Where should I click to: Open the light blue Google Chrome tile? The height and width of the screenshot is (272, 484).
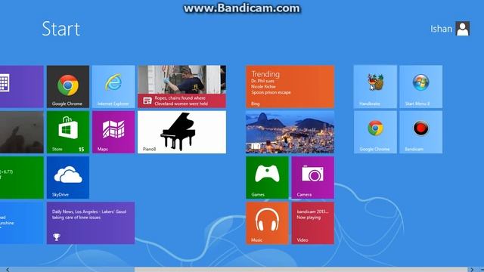pos(375,132)
